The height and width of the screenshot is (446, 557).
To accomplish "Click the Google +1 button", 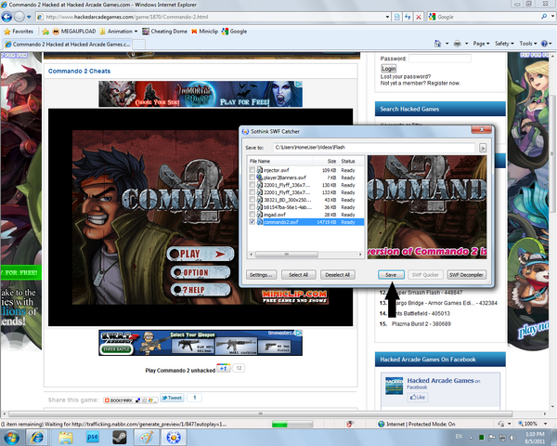I will pos(223,368).
